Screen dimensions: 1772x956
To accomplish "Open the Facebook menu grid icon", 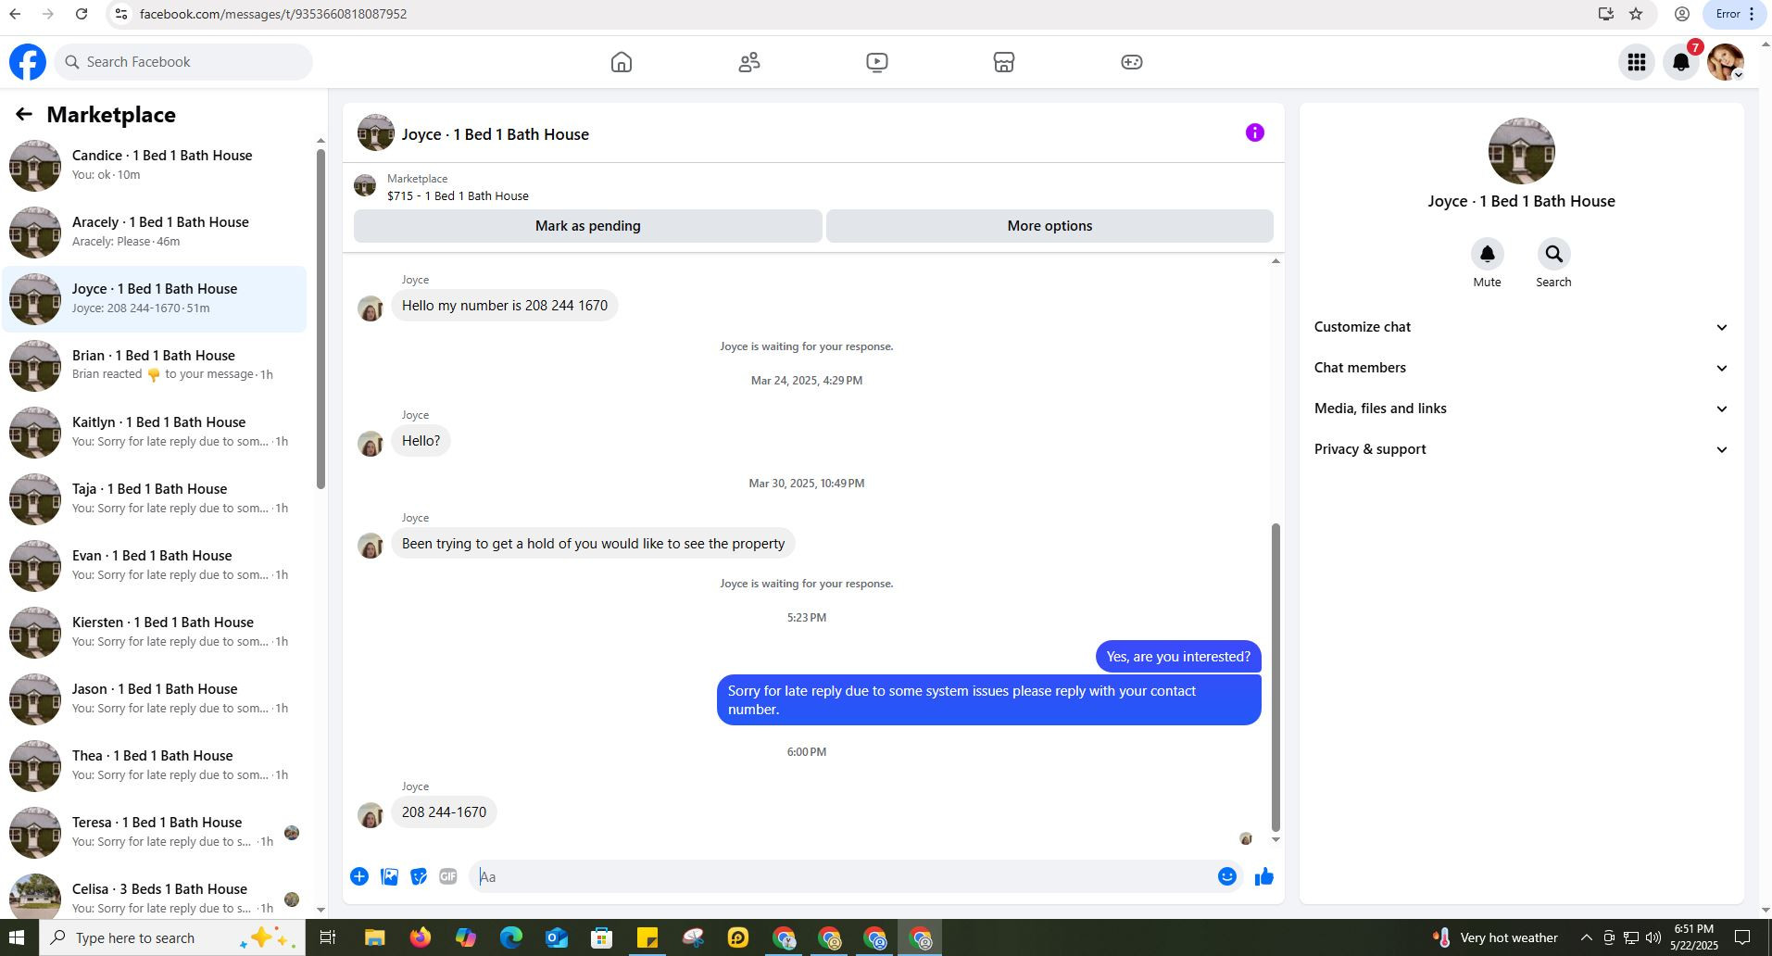I will point(1637,62).
